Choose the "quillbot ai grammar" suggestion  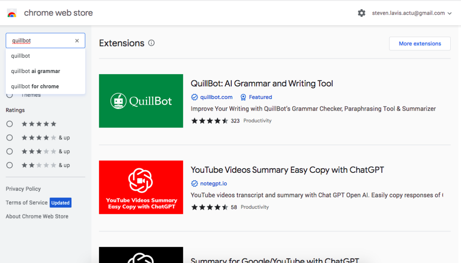pyautogui.click(x=36, y=71)
